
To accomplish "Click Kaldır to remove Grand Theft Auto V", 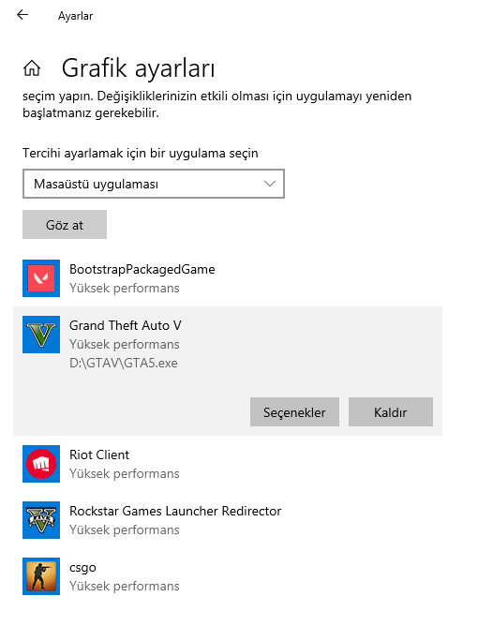I will pos(391,412).
